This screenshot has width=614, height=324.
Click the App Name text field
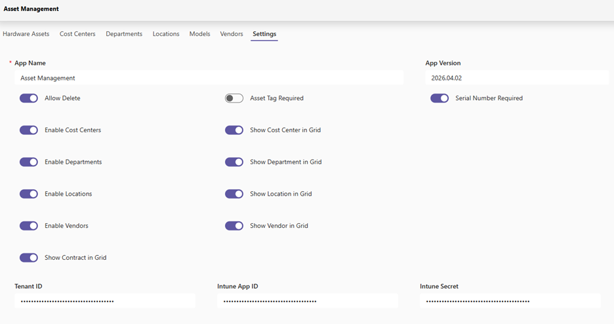coord(209,78)
